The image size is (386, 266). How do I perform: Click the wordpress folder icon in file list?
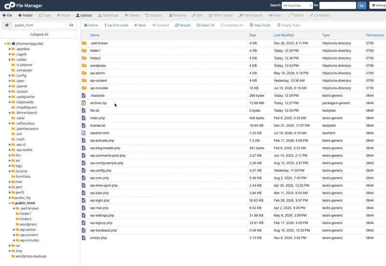pyautogui.click(x=84, y=66)
